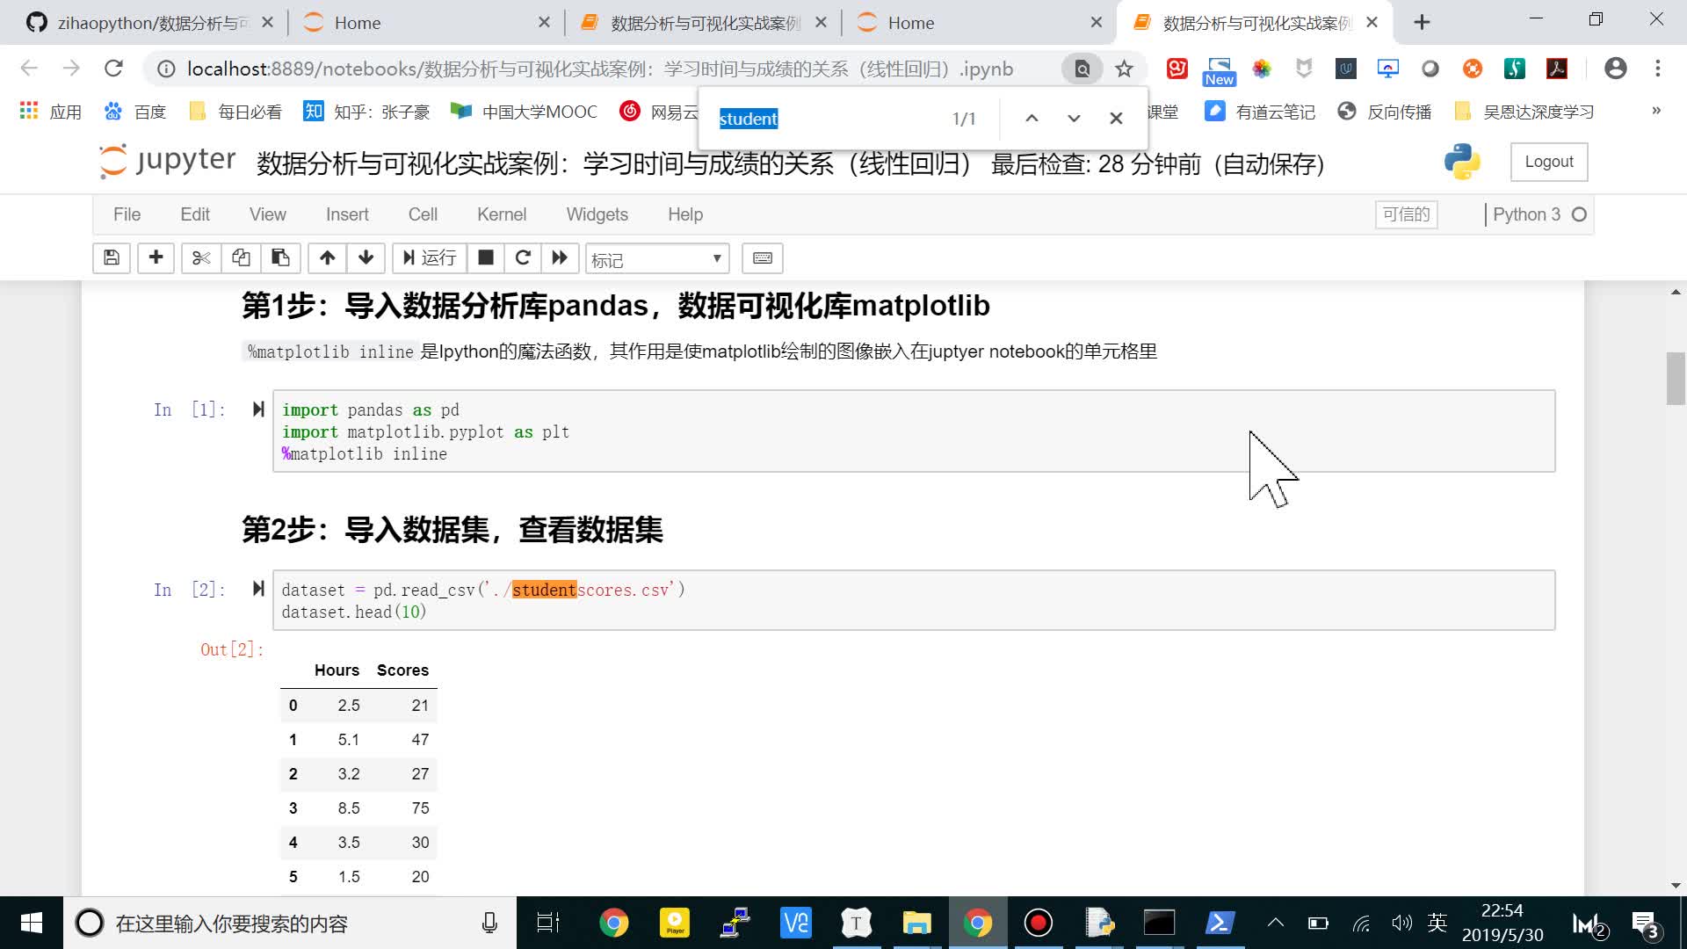The image size is (1687, 949).
Task: Open the 中国大学MOOC bookmark
Action: [525, 112]
